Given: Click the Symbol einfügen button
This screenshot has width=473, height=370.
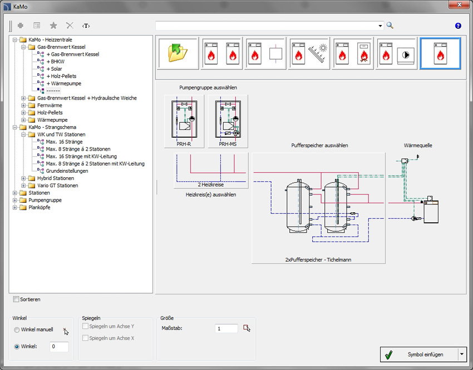Looking at the screenshot, I should tap(420, 354).
